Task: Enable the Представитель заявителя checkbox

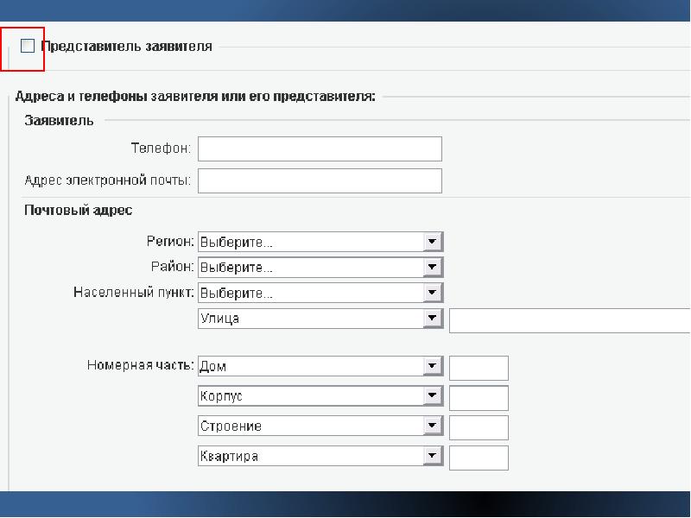Action: 28,47
